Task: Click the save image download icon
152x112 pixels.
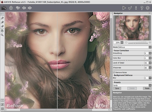Action: pyautogui.click(x=11, y=8)
